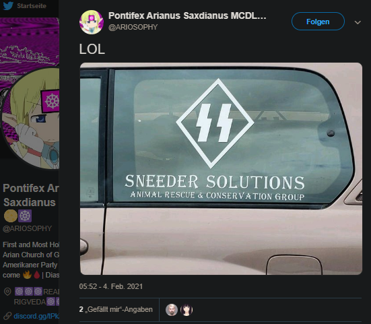Click the first liker's avatar

(172, 310)
